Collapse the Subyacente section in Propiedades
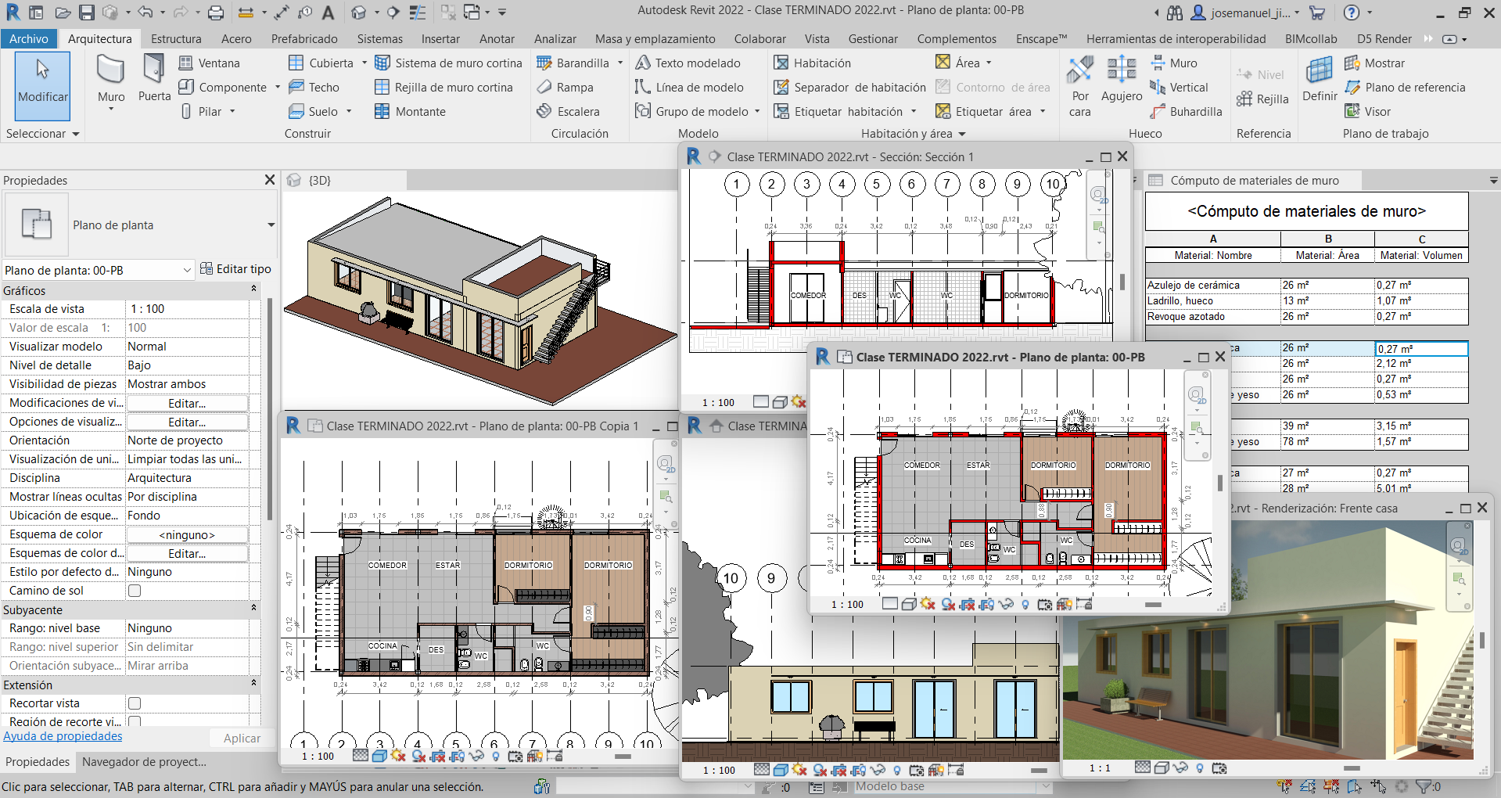1501x798 pixels. (x=252, y=609)
